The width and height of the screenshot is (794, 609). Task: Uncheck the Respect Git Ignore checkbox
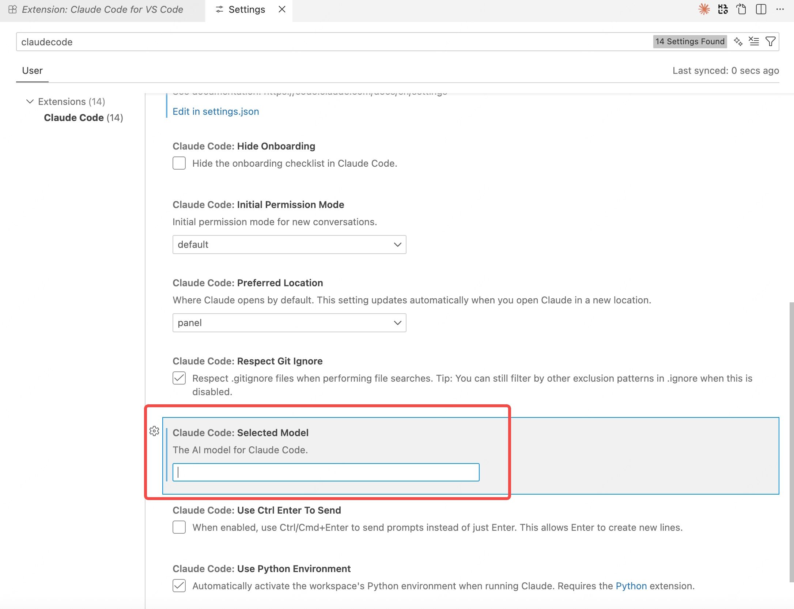pyautogui.click(x=179, y=378)
